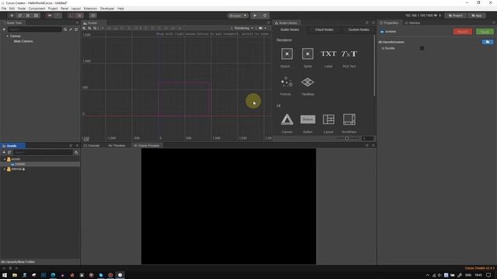The height and width of the screenshot is (279, 497).
Task: Switch to the Properties tab
Action: tap(389, 22)
